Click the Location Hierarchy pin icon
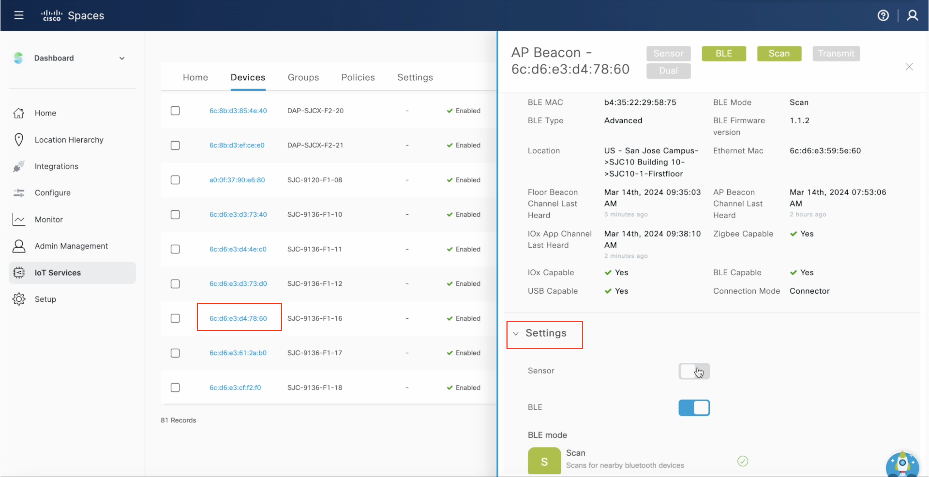The image size is (929, 477). tap(19, 140)
